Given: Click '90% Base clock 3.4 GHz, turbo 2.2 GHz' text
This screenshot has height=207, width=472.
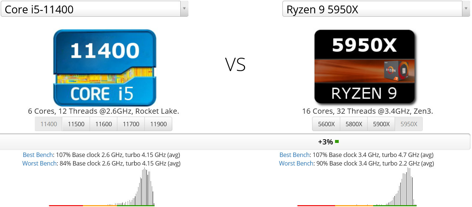Looking at the screenshot, I should pyautogui.click(x=366, y=163).
